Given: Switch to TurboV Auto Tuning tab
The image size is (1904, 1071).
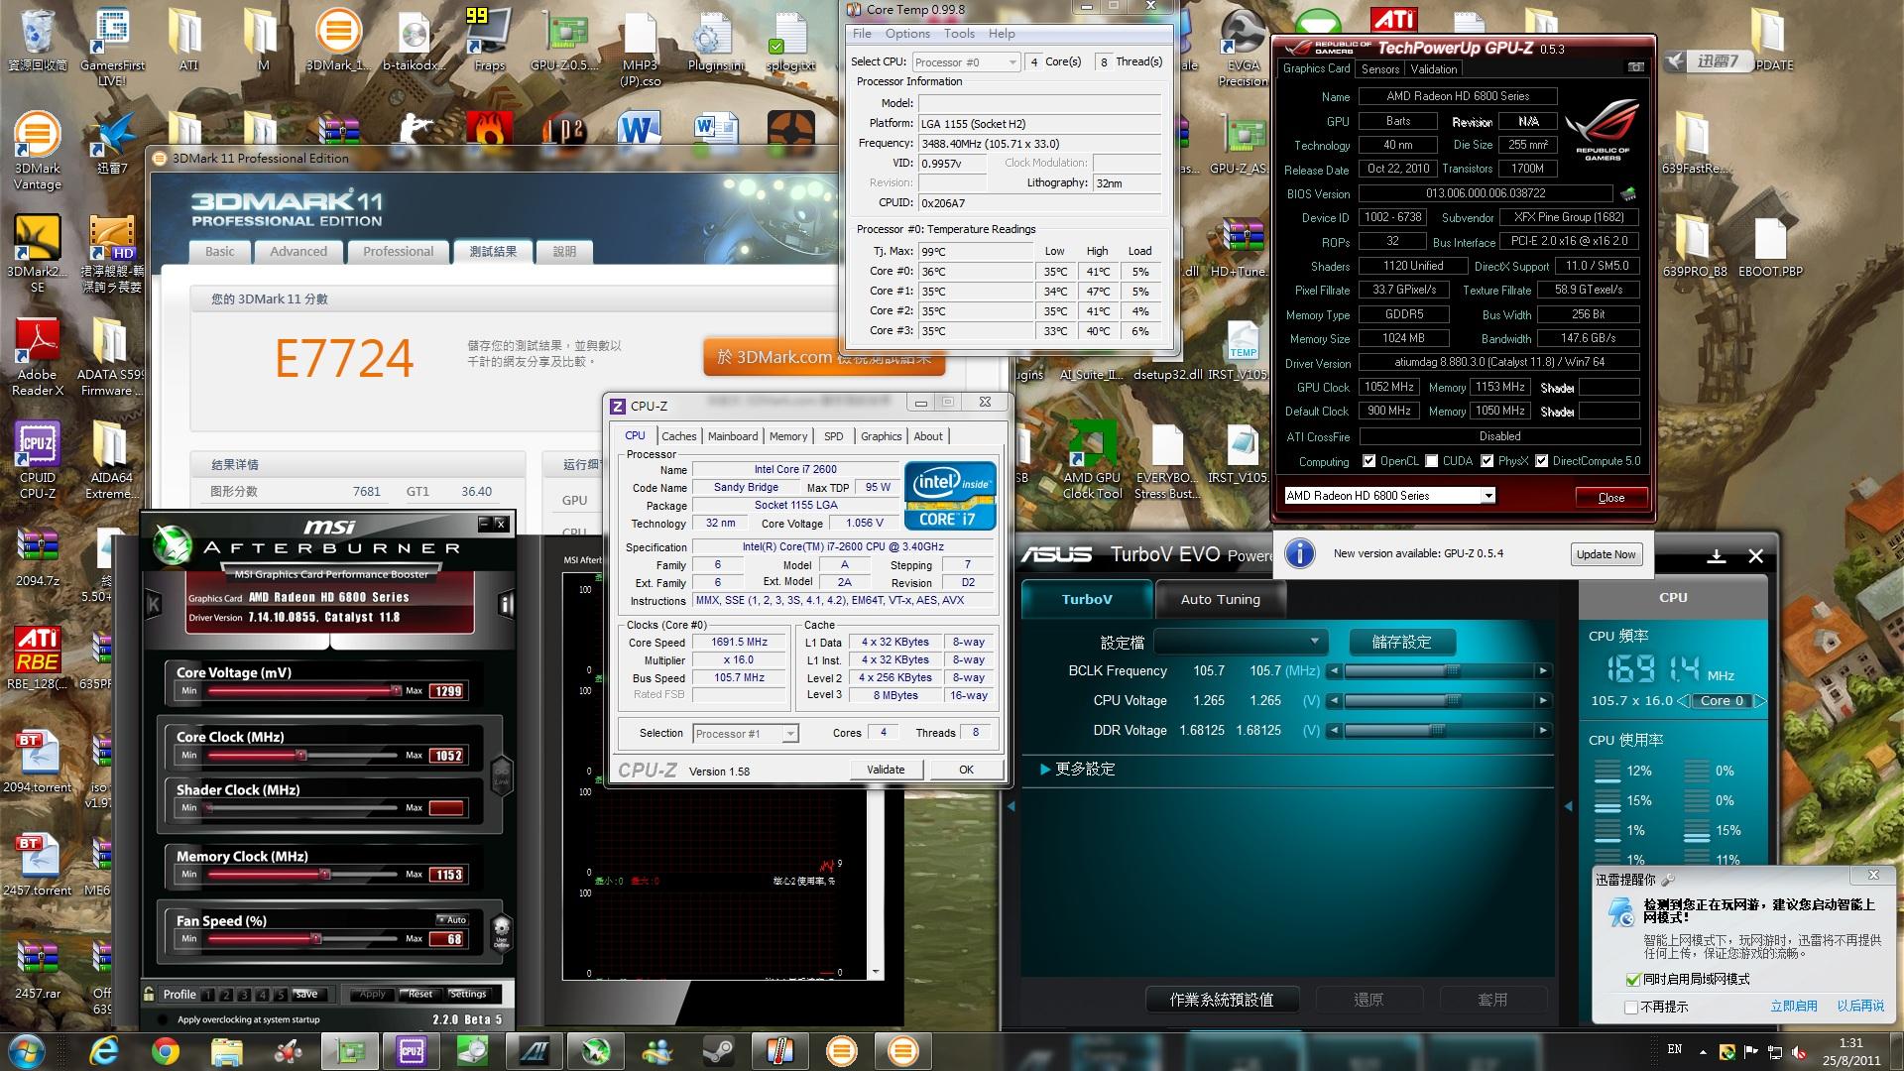Looking at the screenshot, I should (x=1220, y=600).
